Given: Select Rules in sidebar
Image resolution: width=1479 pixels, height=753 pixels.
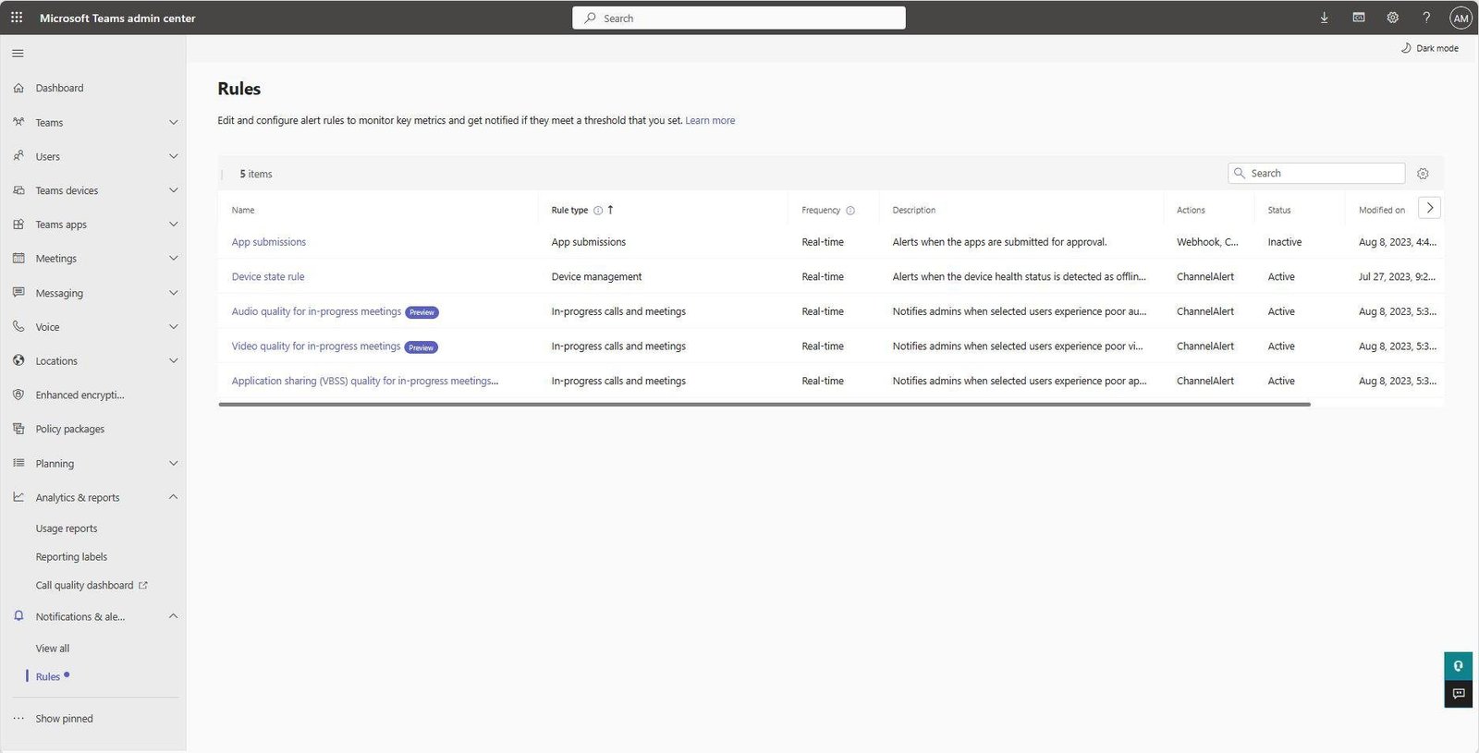Looking at the screenshot, I should (48, 677).
